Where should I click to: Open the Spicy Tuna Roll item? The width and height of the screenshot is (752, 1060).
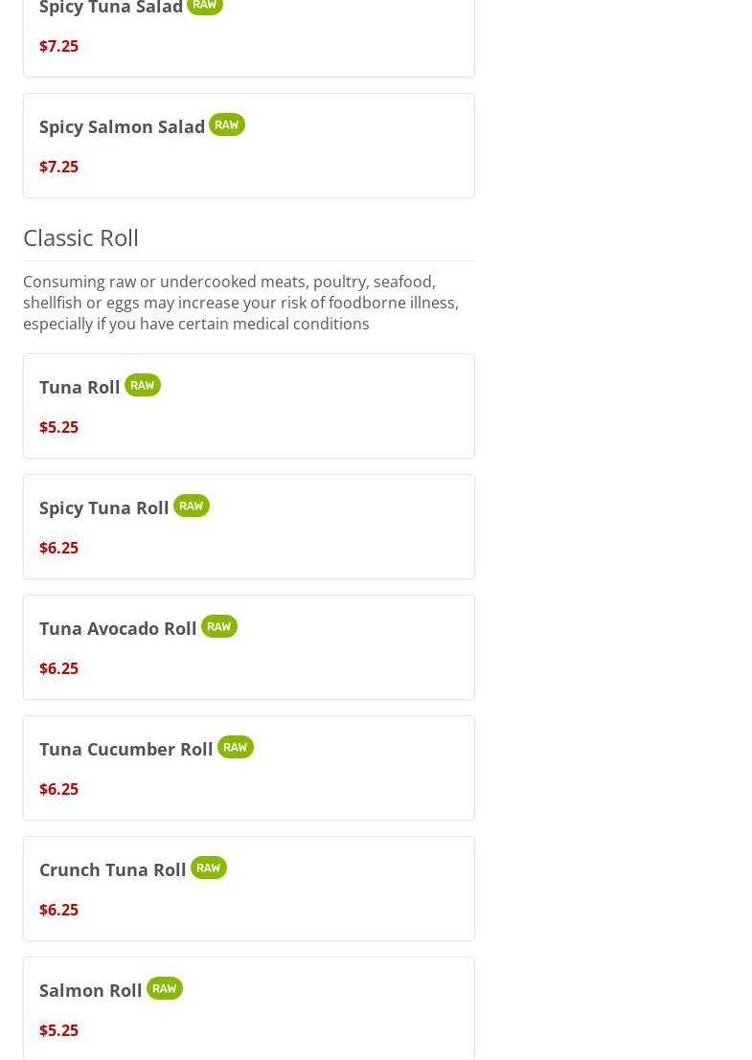pos(103,507)
